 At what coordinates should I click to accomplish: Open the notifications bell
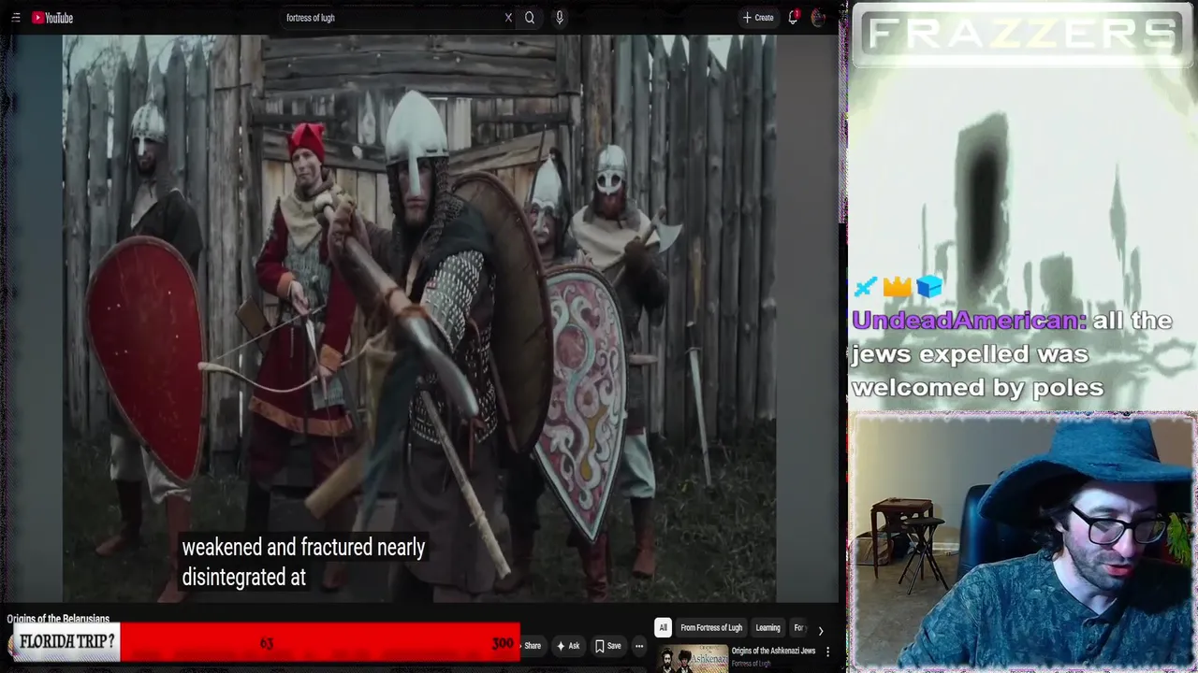(793, 18)
